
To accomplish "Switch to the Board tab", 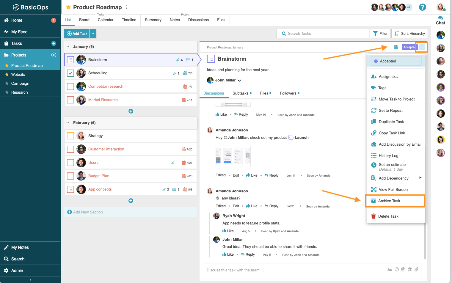I will [84, 20].
